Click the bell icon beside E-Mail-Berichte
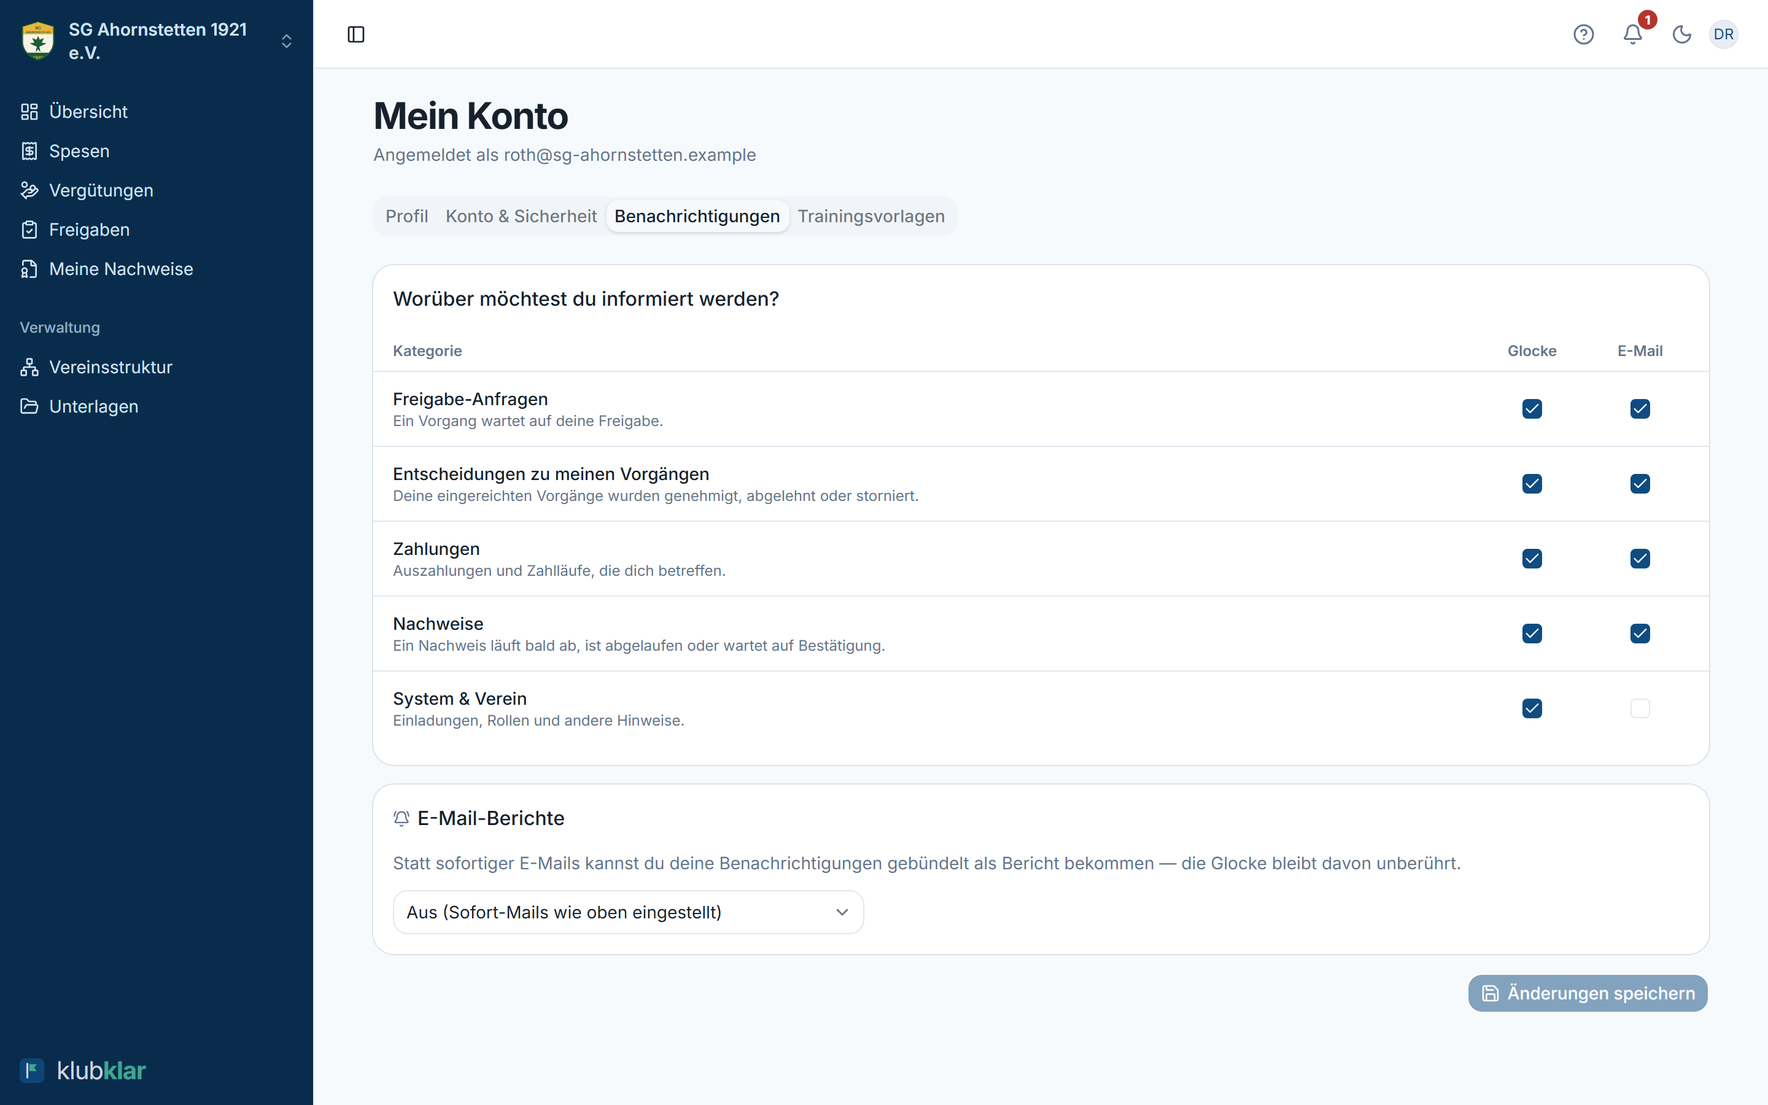This screenshot has height=1105, width=1768. pyautogui.click(x=401, y=818)
